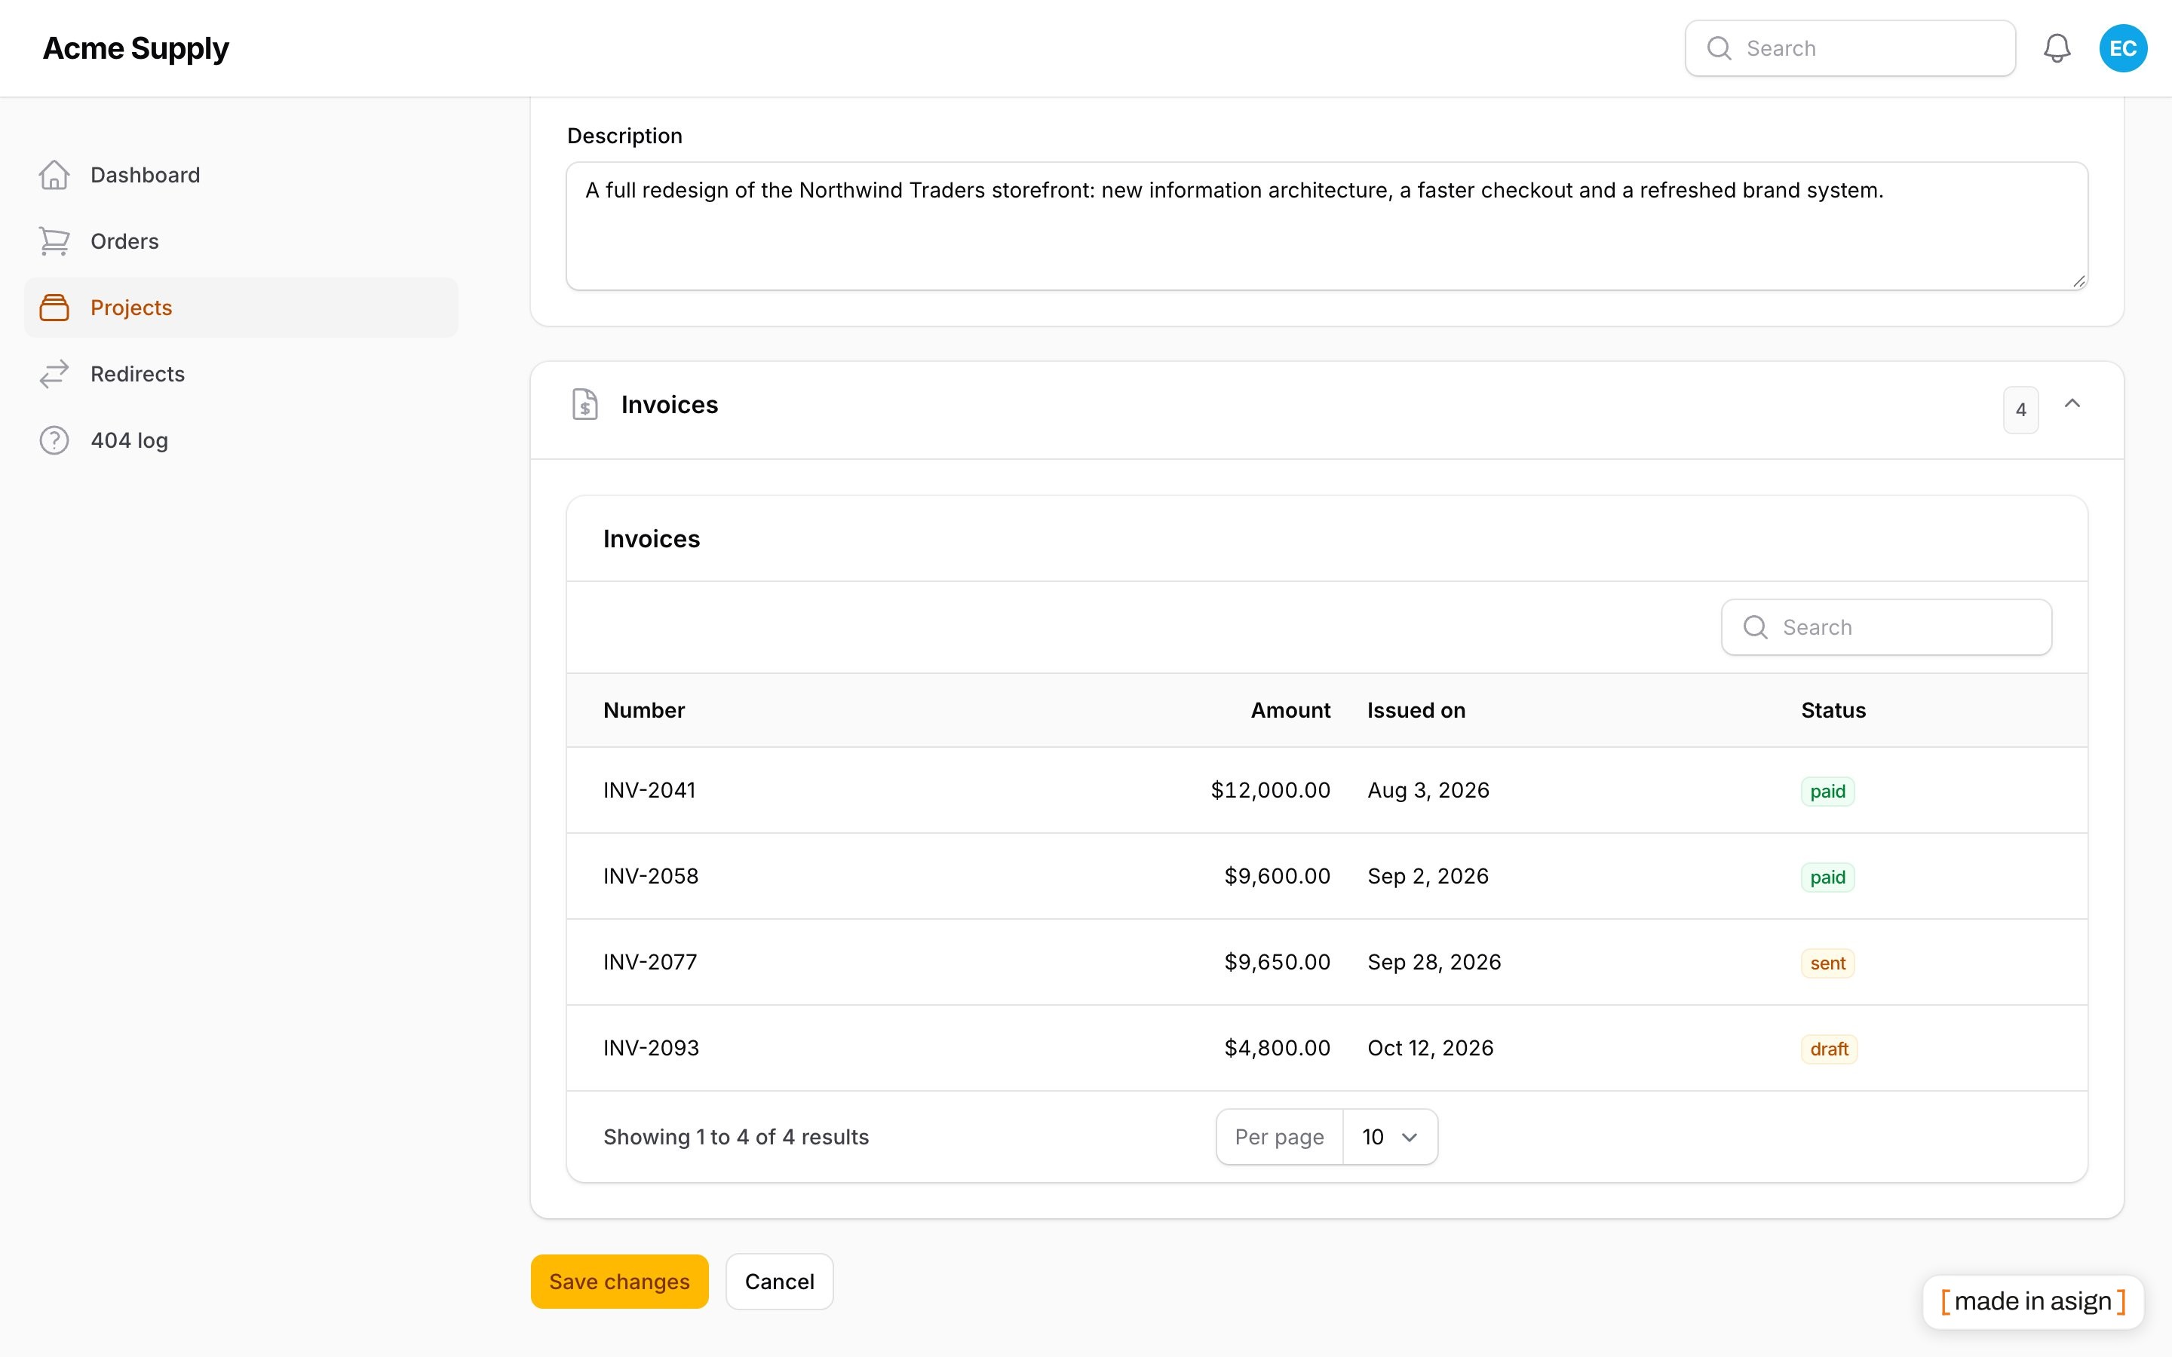Sort by Issued on column header

[1416, 711]
